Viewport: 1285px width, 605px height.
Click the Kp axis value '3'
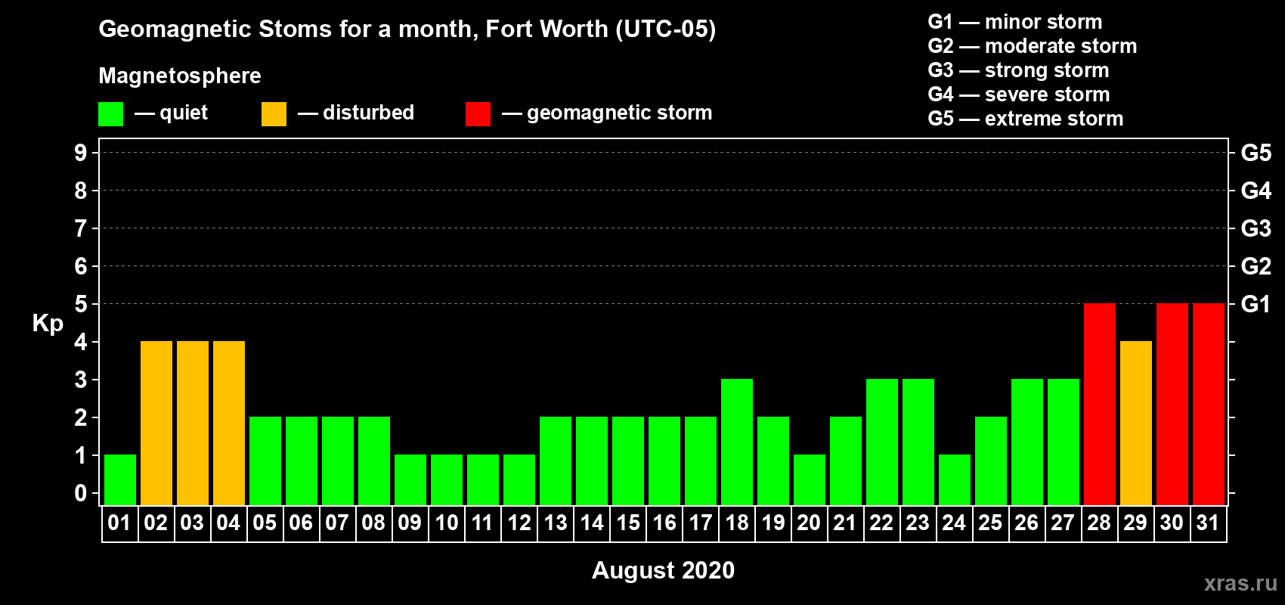click(81, 380)
